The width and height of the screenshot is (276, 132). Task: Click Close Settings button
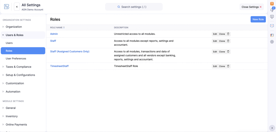point(251,7)
